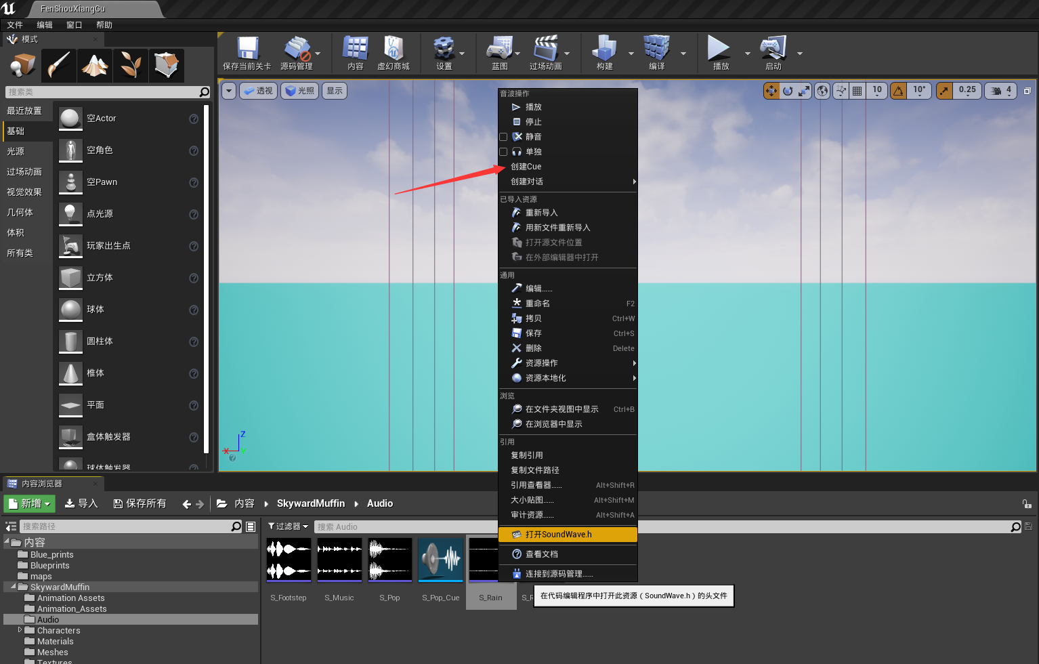This screenshot has width=1039, height=664.
Task: Open 源码管理 source control
Action: coord(297,53)
